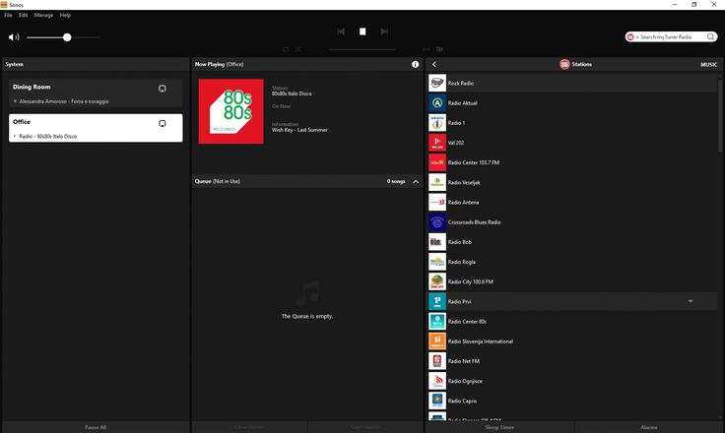Open the Help menu

coord(65,15)
